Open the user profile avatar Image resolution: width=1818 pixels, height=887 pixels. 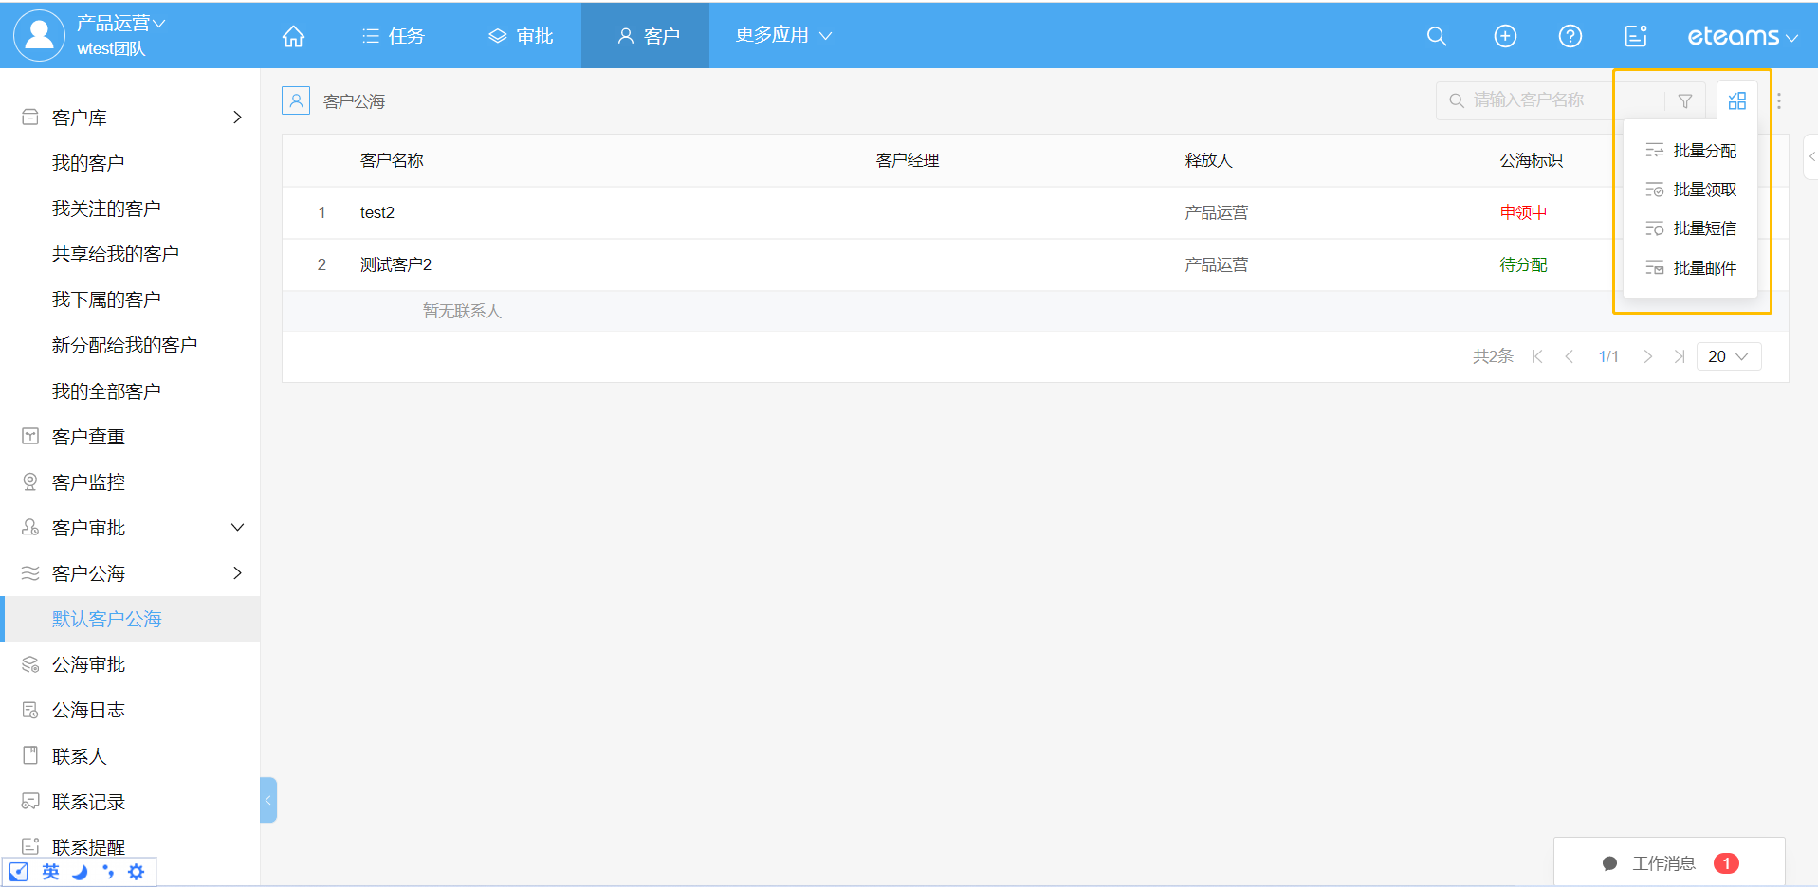click(39, 35)
